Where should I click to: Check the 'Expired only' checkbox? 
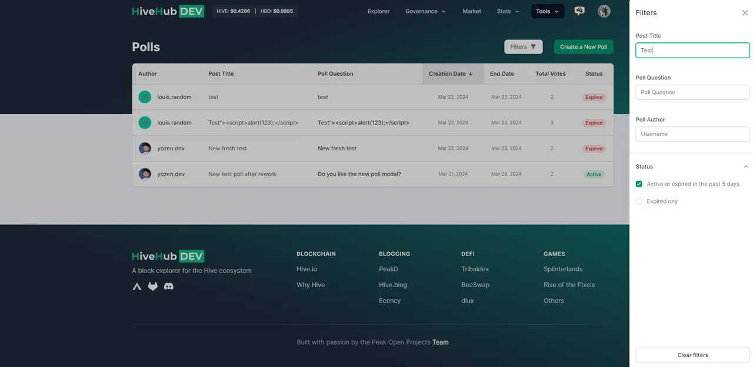639,201
